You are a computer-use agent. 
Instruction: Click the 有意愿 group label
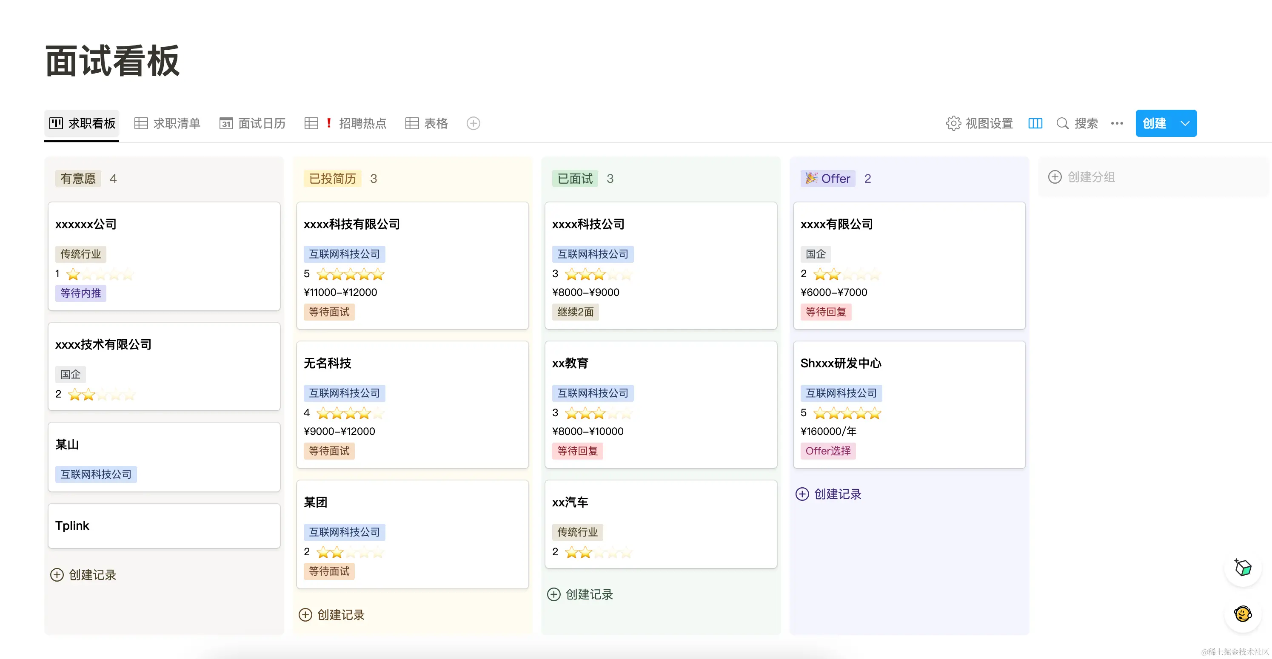pyautogui.click(x=78, y=179)
